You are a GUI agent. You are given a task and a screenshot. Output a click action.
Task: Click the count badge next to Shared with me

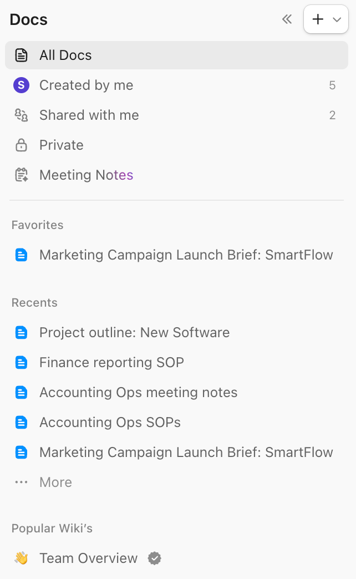[332, 115]
